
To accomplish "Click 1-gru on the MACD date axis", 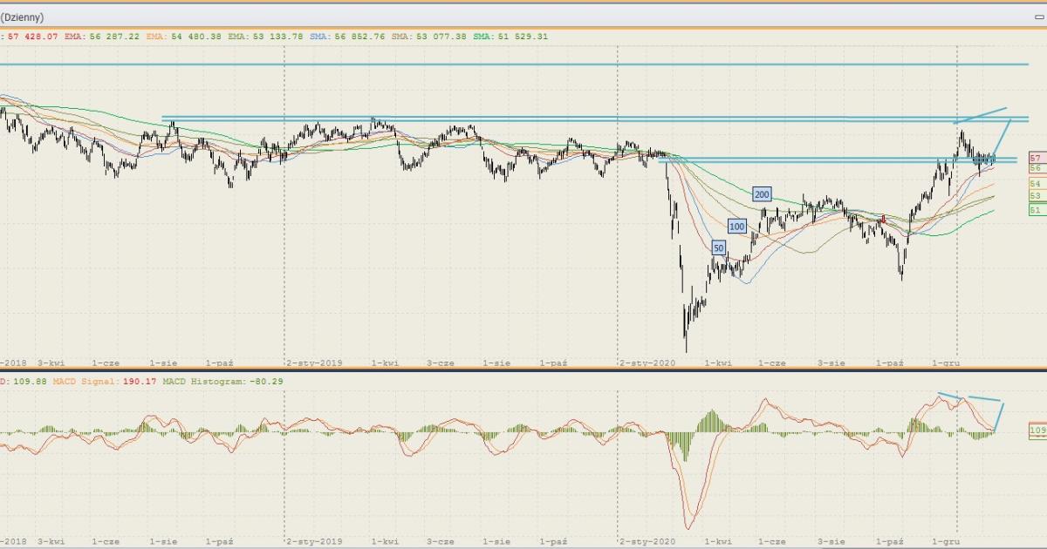I will 947,541.
